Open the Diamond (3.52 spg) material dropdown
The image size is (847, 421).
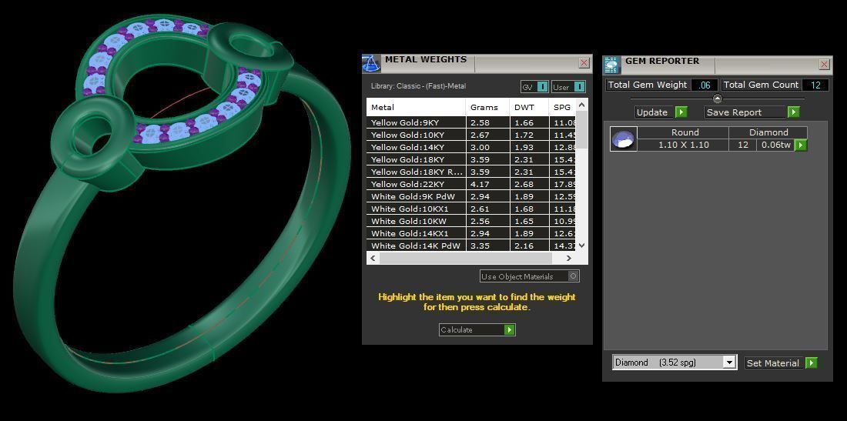(729, 363)
